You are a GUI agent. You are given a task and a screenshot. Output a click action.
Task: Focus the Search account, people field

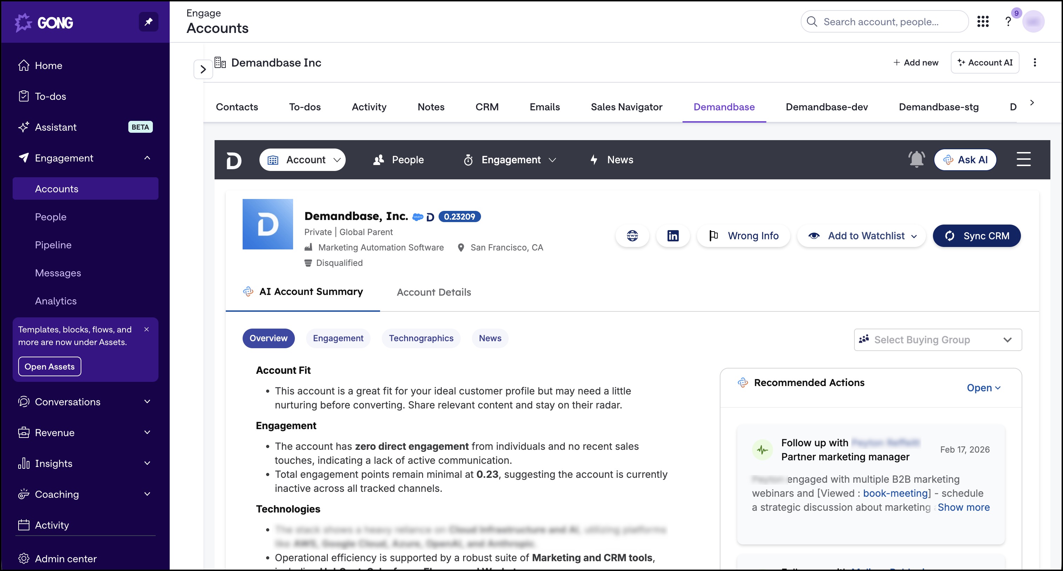point(885,21)
